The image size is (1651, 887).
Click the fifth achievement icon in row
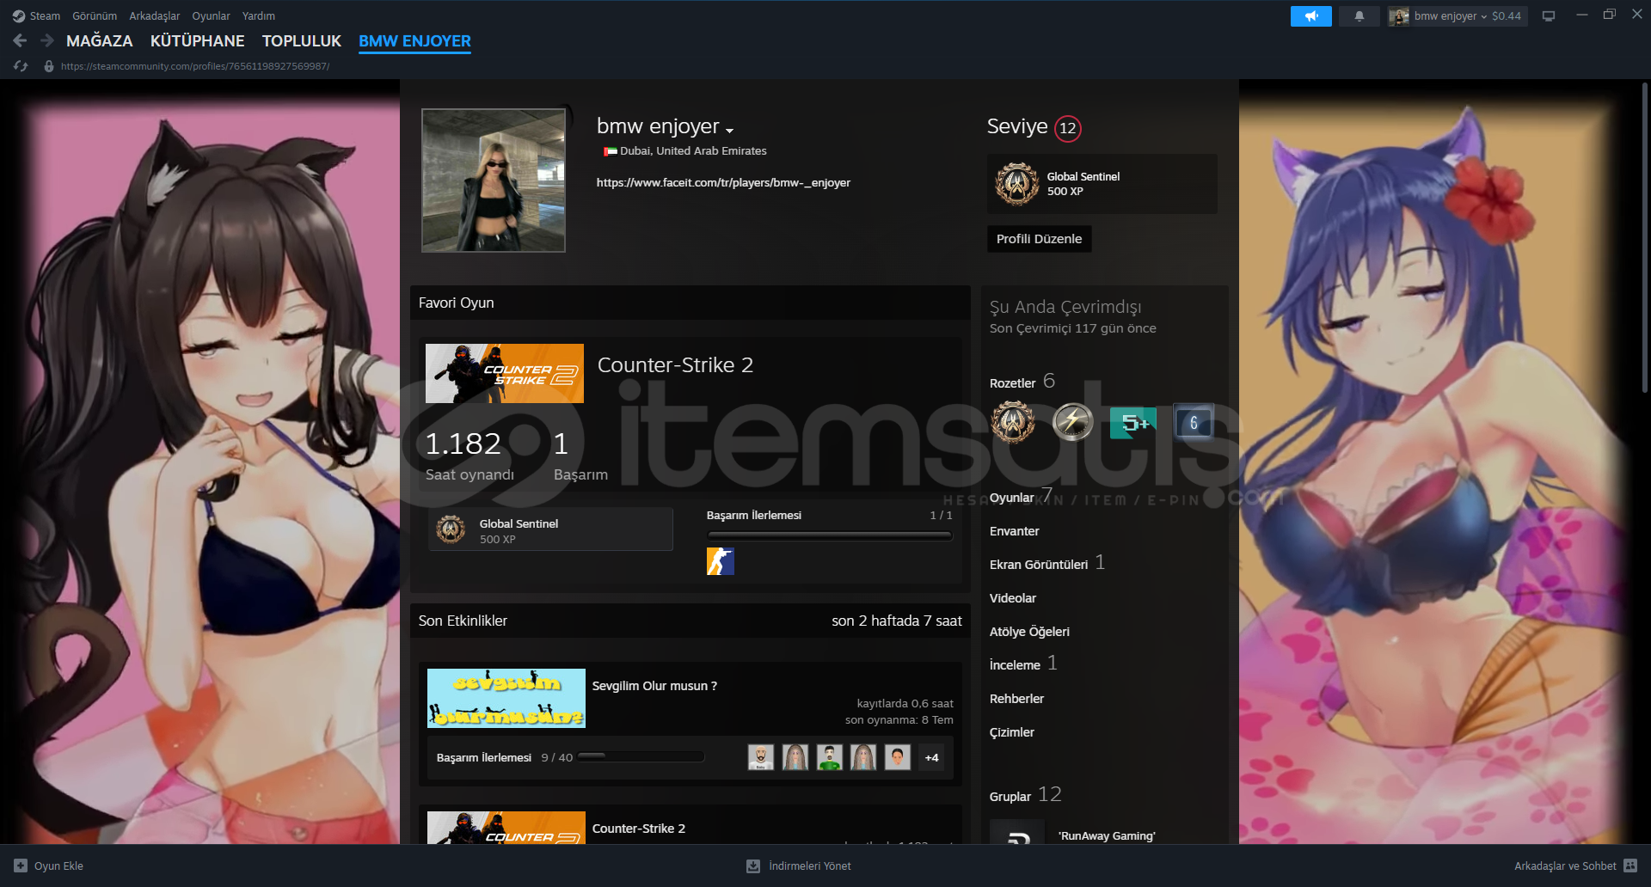pyautogui.click(x=898, y=757)
